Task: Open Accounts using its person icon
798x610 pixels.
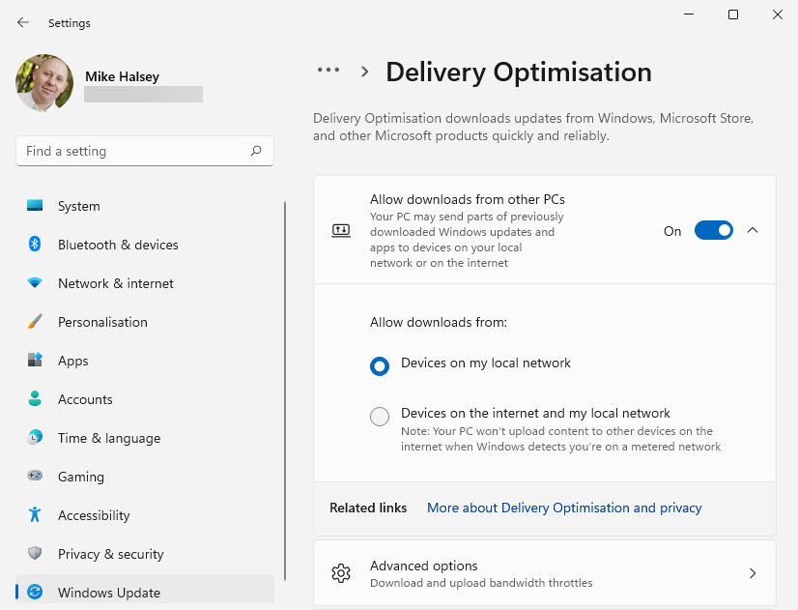Action: pyautogui.click(x=35, y=399)
